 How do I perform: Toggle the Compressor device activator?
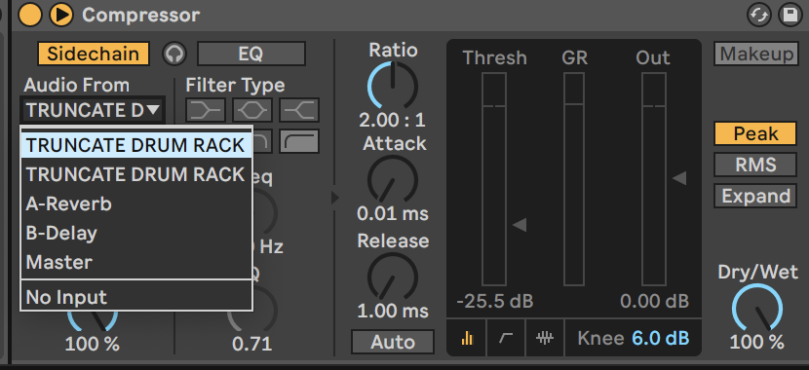[30, 15]
